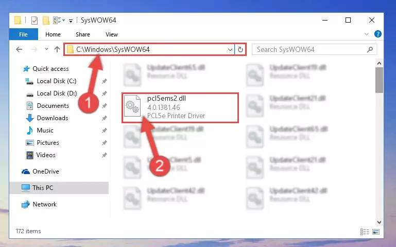
Task: Click the search magnifier icon
Action: pos(370,50)
